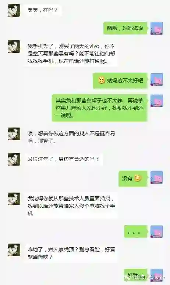Screen dimensions: 170x285
Task: Tap aunt's avatar next to vivo message
Action: [14, 47]
